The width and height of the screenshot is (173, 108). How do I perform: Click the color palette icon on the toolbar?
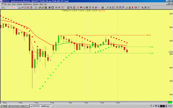point(3,7)
